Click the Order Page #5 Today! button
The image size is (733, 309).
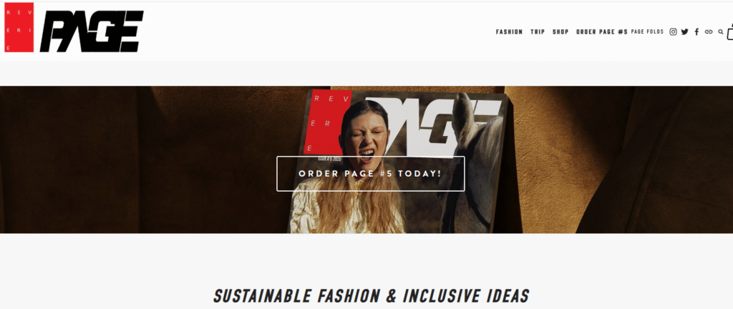point(371,174)
